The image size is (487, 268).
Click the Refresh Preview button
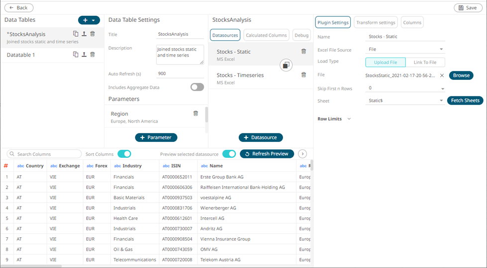[x=267, y=154]
